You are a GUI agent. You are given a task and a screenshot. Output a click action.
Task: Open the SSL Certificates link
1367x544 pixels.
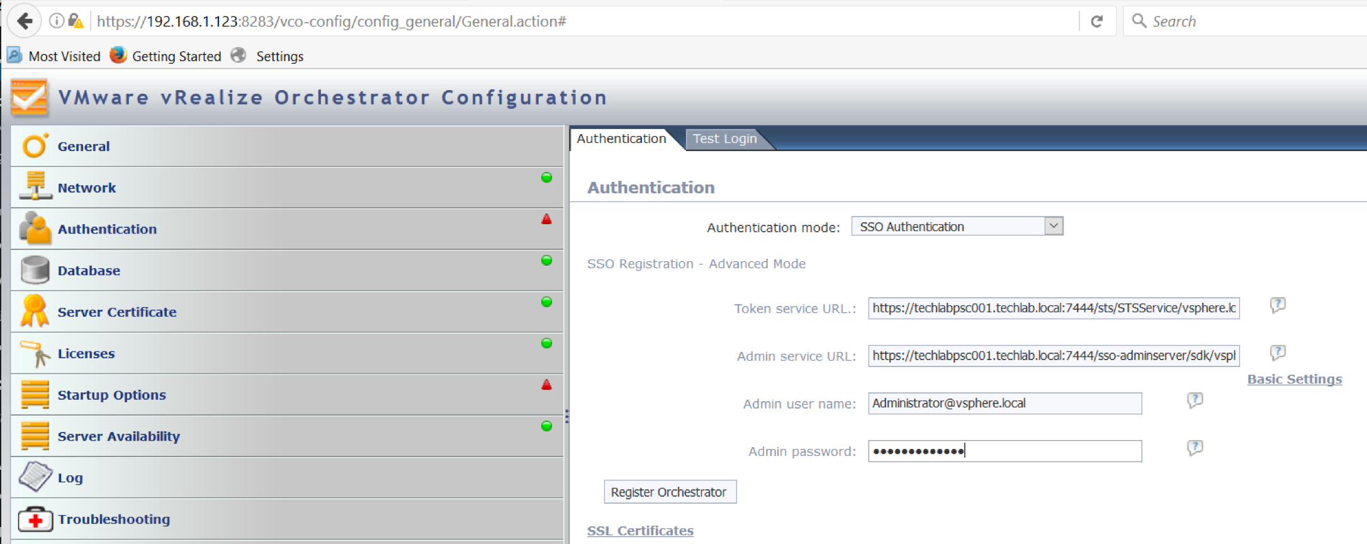(640, 531)
